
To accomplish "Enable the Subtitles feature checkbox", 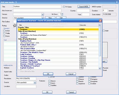I will [49, 85].
